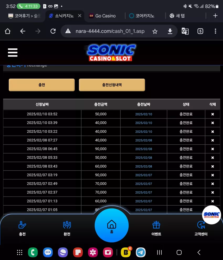Switch to Go Casino tab

102,16
